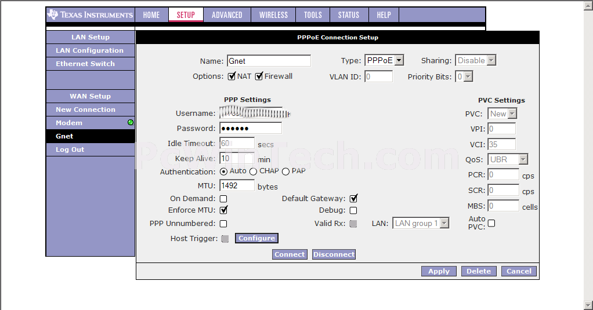Image resolution: width=593 pixels, height=310 pixels.
Task: Click the MBS input field
Action: tap(503, 206)
